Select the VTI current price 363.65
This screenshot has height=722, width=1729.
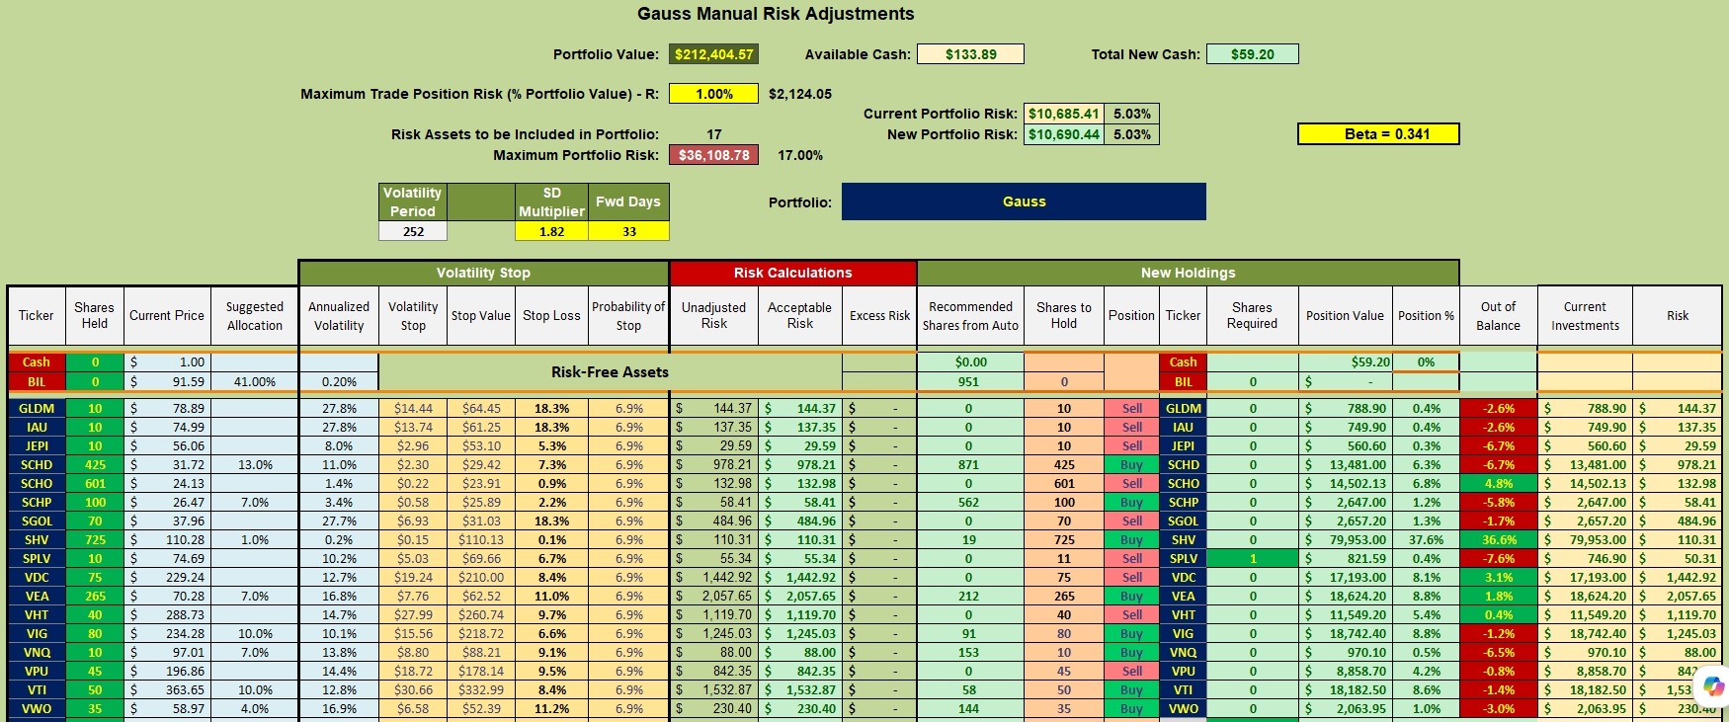click(x=167, y=689)
